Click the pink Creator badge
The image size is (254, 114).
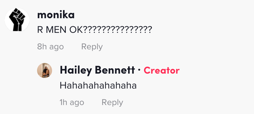161,70
